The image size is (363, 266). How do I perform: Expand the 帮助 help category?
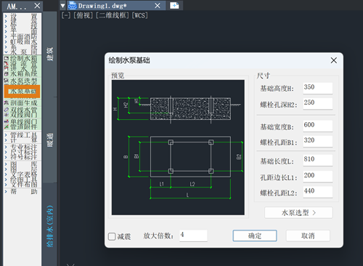(x=6, y=192)
